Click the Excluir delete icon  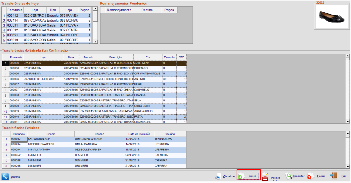coord(310,176)
